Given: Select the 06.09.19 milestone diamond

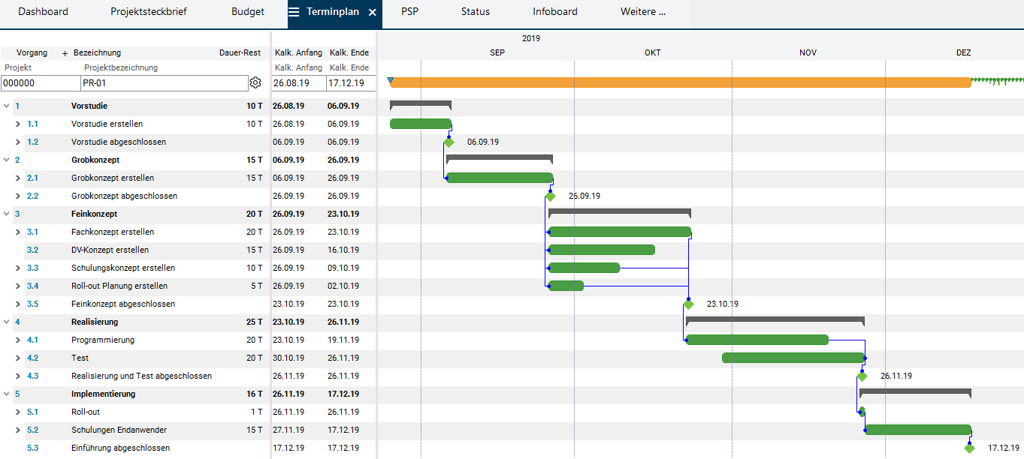Looking at the screenshot, I should 449,142.
